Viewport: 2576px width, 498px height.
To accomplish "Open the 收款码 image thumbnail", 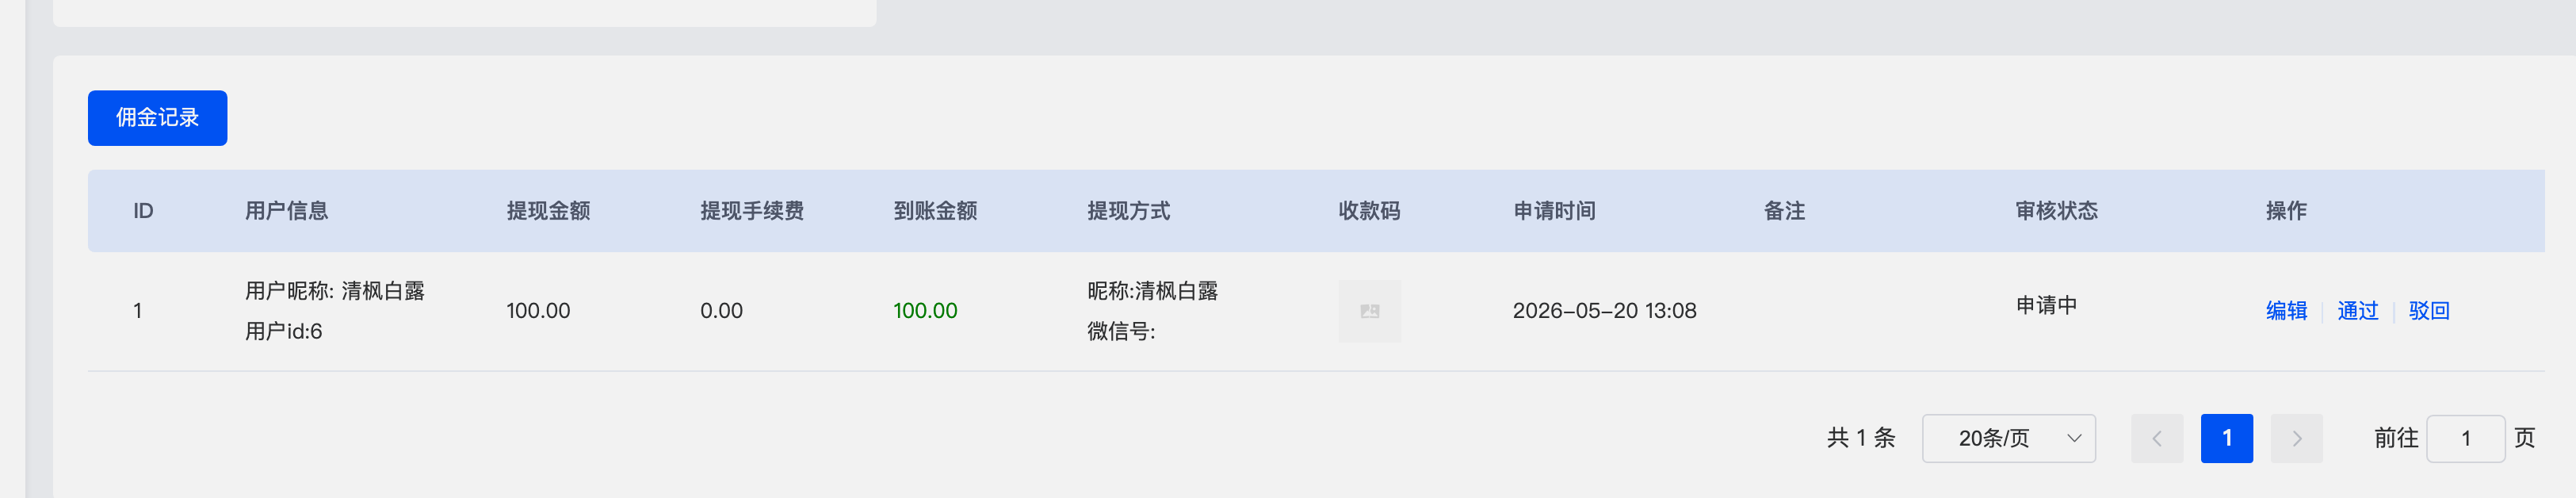I will (1369, 311).
